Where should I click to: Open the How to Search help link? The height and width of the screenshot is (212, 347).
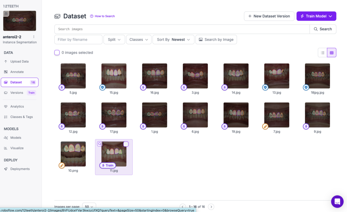click(x=102, y=16)
